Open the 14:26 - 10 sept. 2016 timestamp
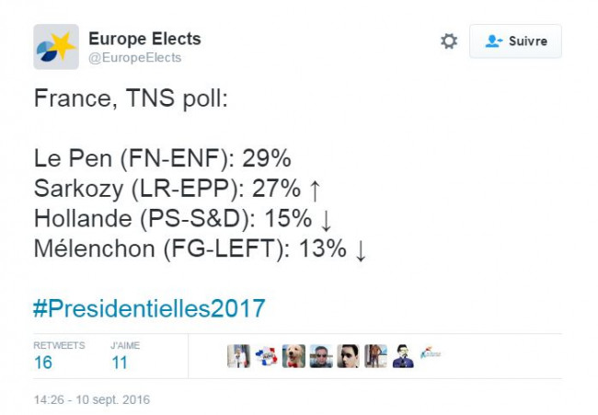This screenshot has height=415, width=598. 92,399
